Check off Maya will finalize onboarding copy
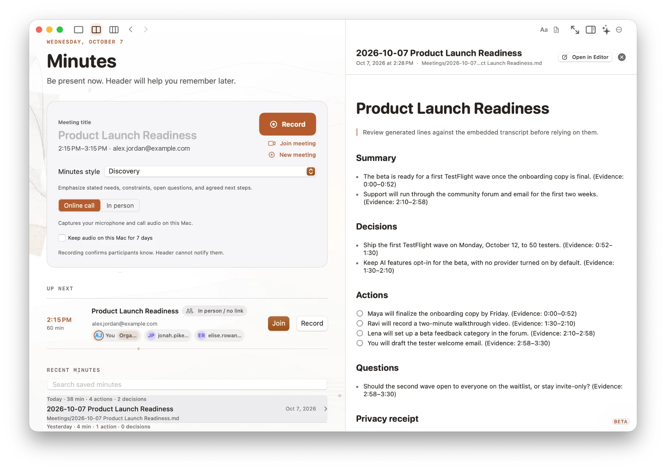Image resolution: width=666 pixels, height=470 pixels. click(360, 313)
